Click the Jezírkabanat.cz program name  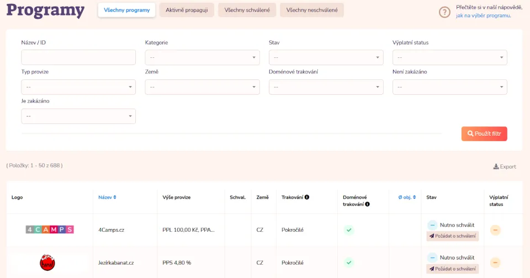116,263
